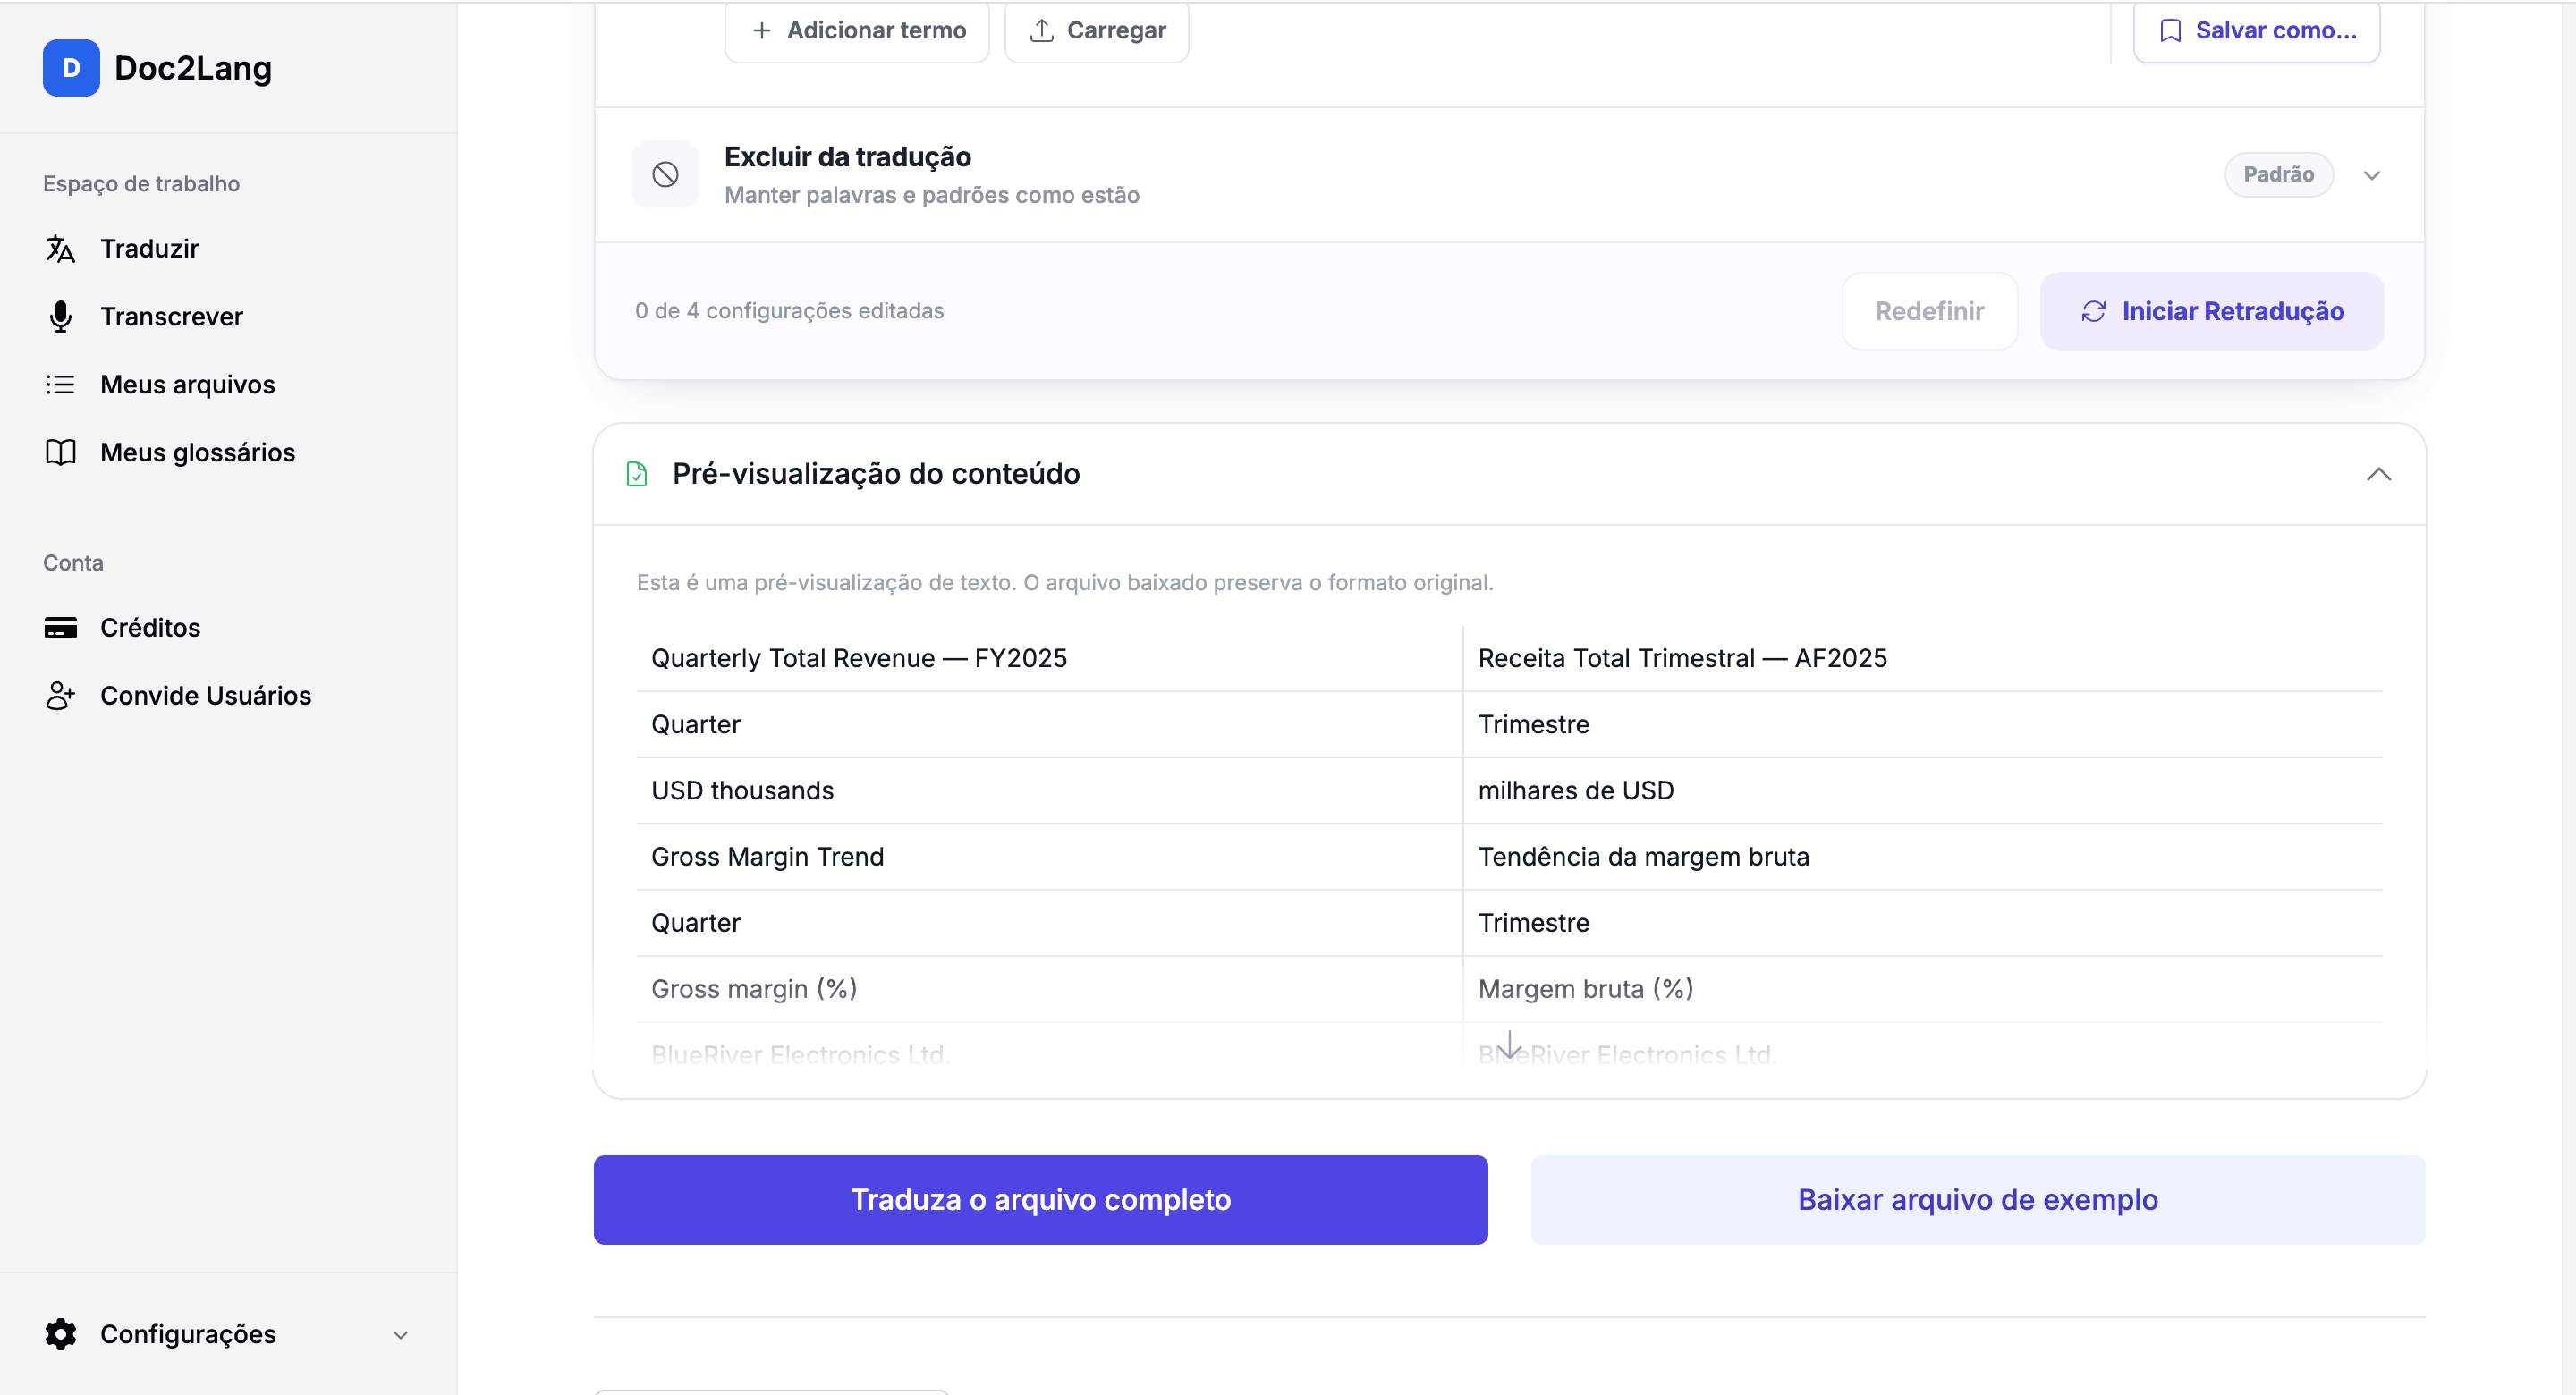Click the Meus glossários book icon
The width and height of the screenshot is (2576, 1395).
point(60,452)
